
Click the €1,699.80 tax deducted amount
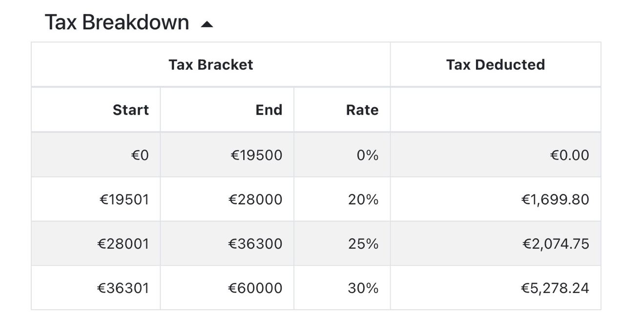555,200
